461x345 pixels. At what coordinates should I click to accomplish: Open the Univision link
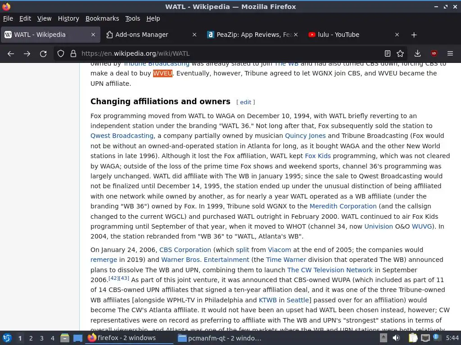click(x=378, y=226)
